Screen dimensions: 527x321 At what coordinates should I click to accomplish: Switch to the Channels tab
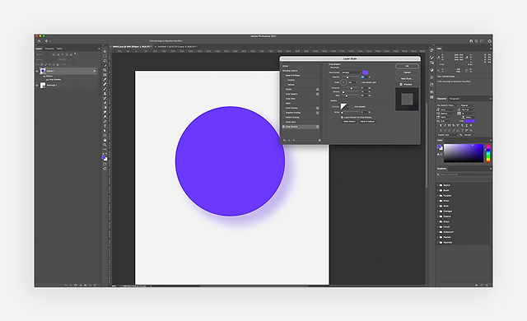49,49
